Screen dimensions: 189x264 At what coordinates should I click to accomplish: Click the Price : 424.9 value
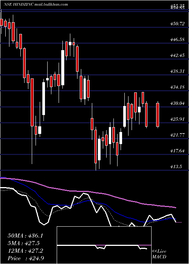pyautogui.click(x=26, y=258)
